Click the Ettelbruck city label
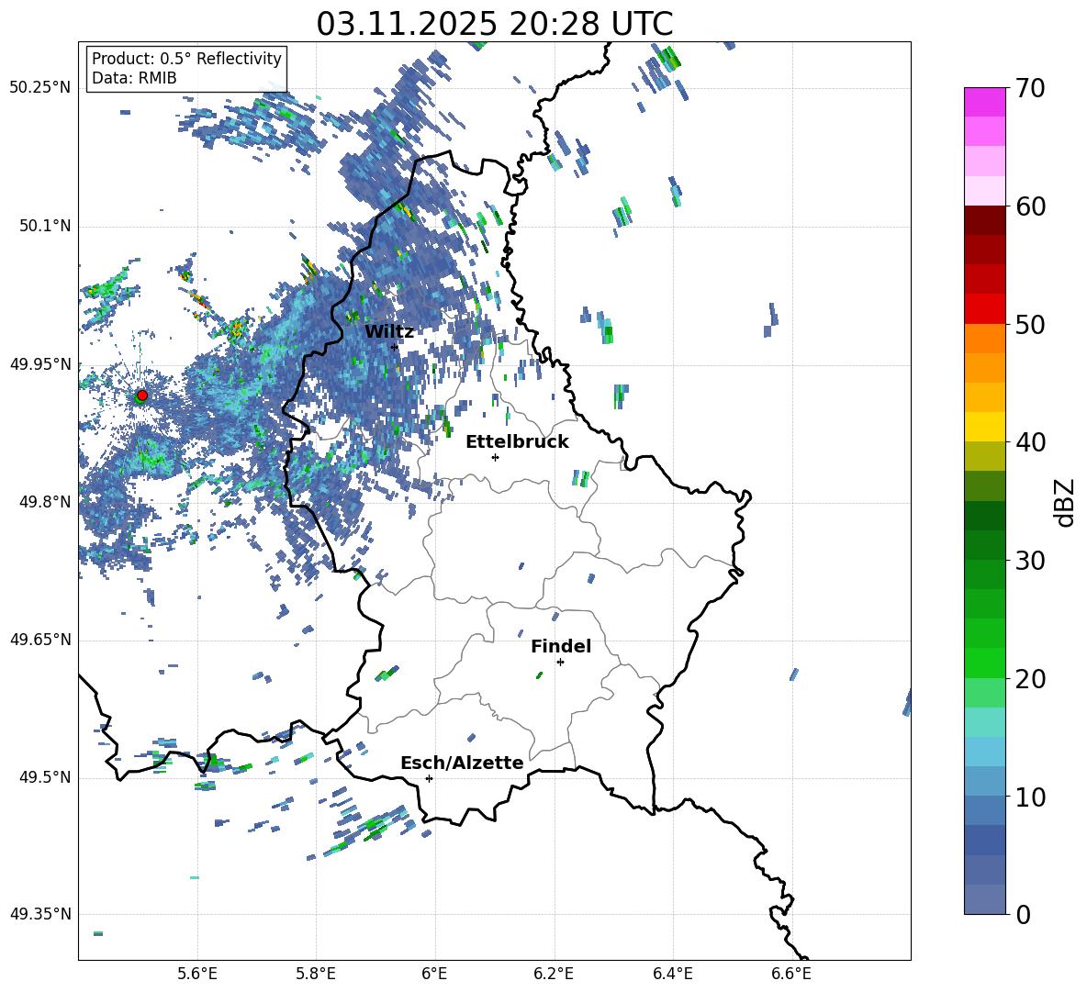This screenshot has height=992, width=1087. (x=517, y=442)
